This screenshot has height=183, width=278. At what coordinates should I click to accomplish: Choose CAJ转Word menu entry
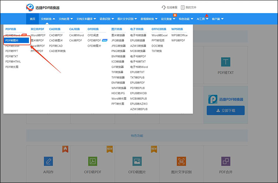pyautogui.click(x=76, y=35)
